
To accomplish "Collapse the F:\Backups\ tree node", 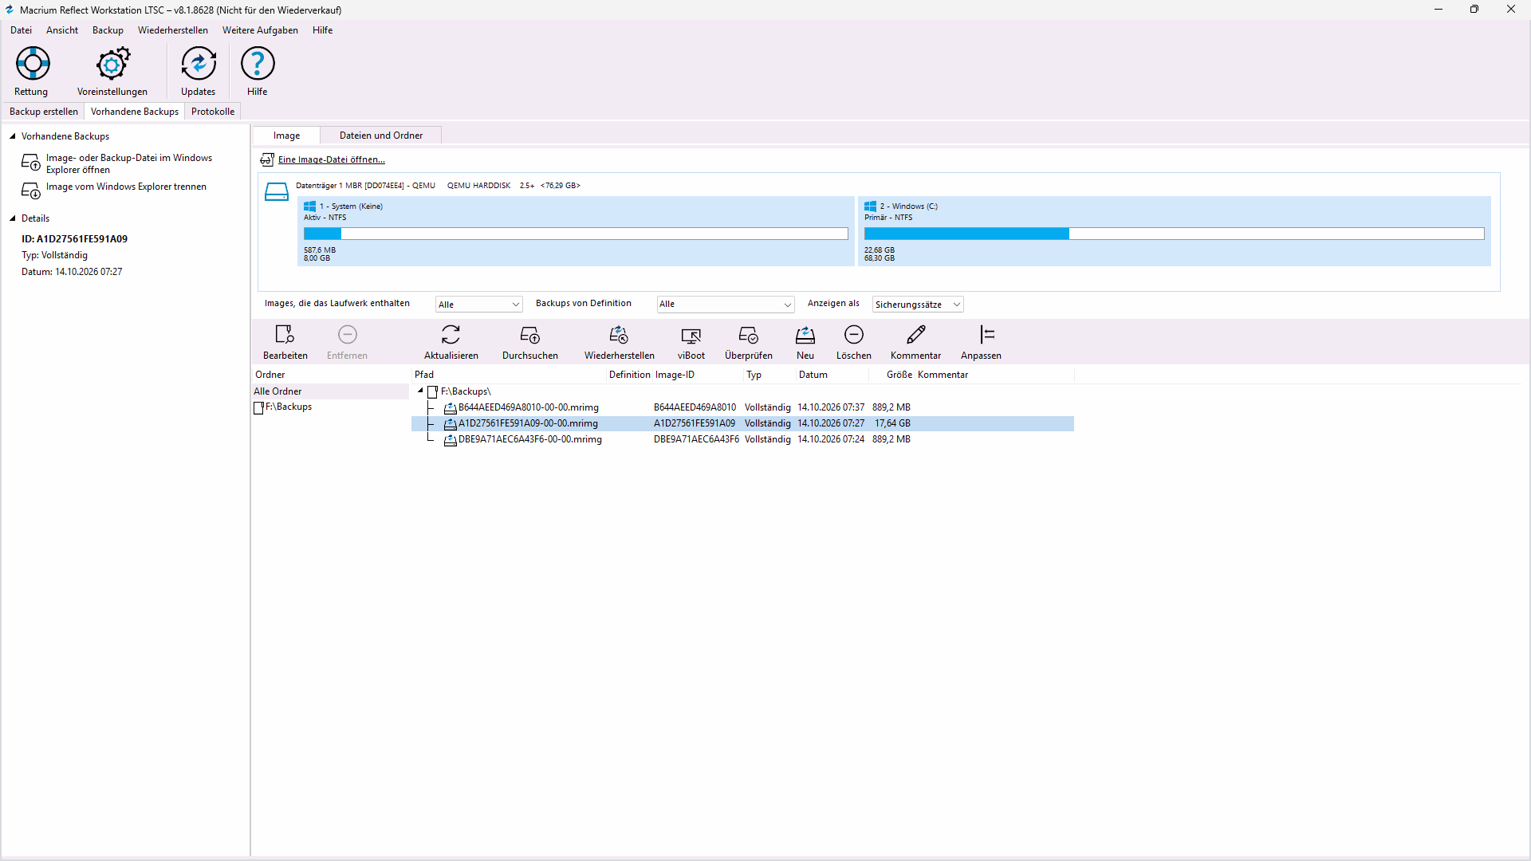I will click(x=420, y=391).
